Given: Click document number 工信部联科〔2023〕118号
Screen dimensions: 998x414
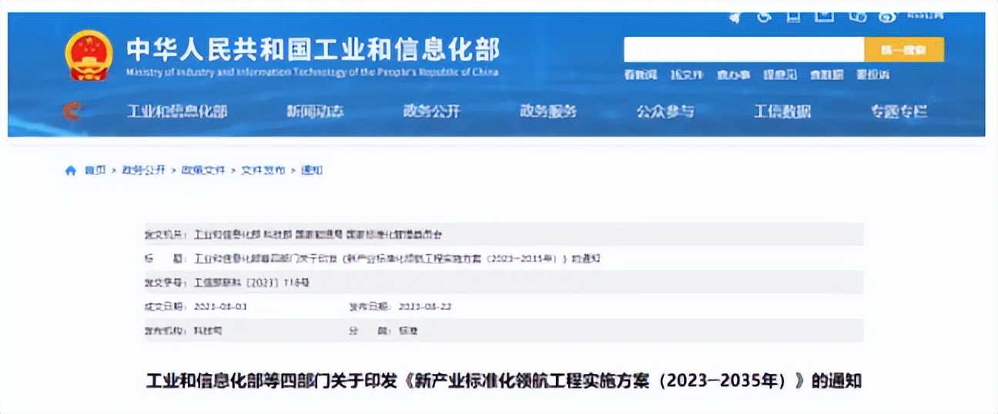Looking at the screenshot, I should click(251, 282).
